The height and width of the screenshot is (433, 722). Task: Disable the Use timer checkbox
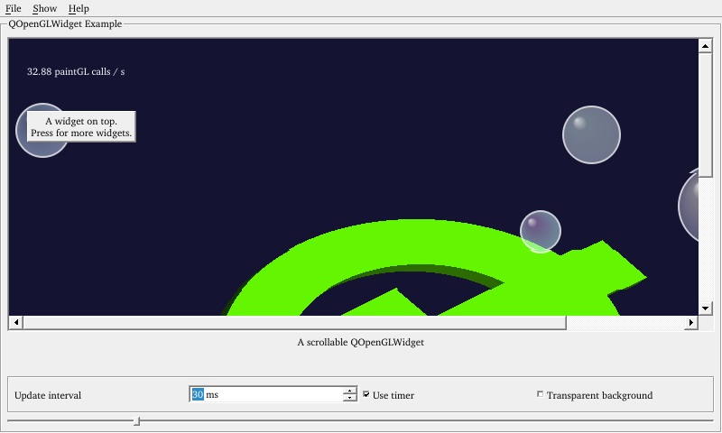pyautogui.click(x=366, y=394)
